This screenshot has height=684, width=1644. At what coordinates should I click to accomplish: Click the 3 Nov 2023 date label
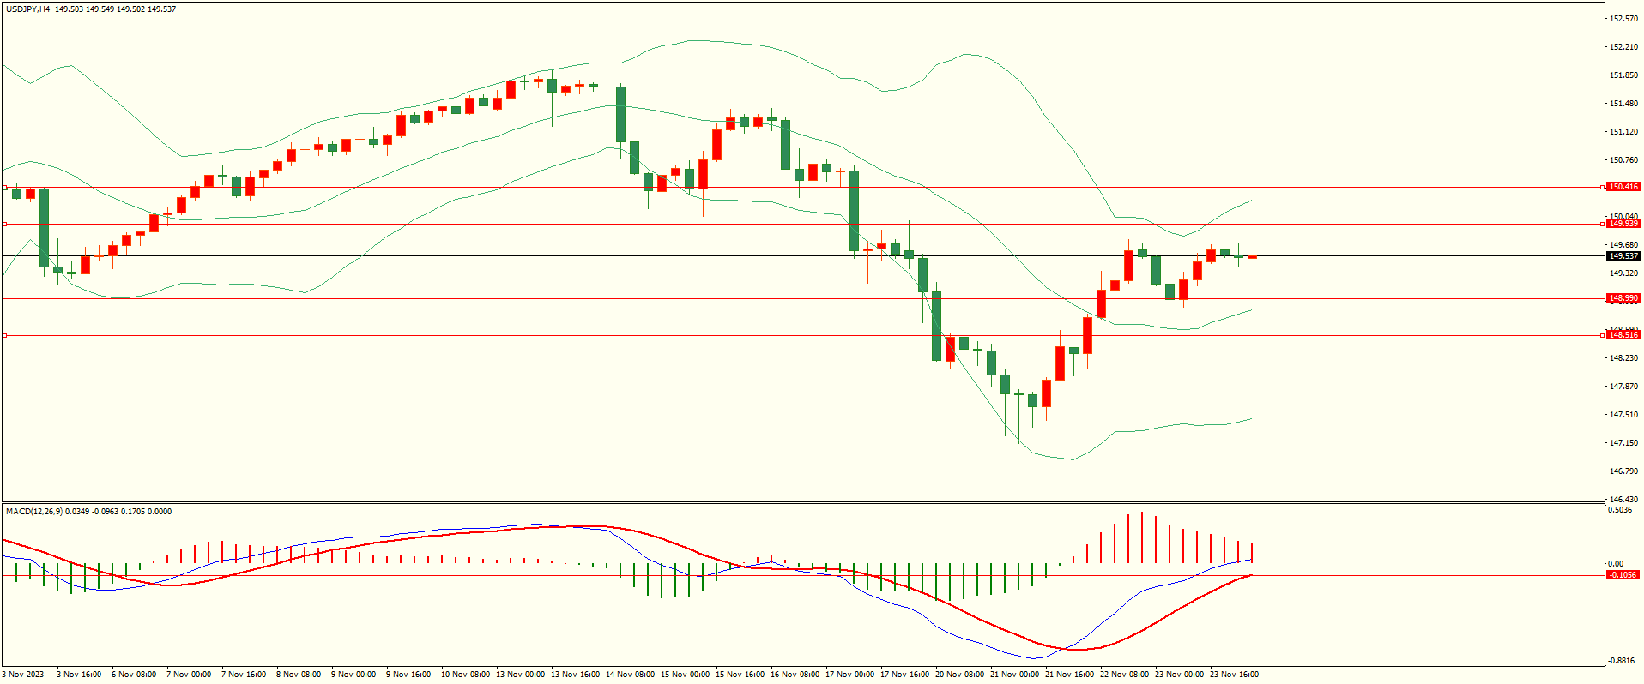[23, 675]
